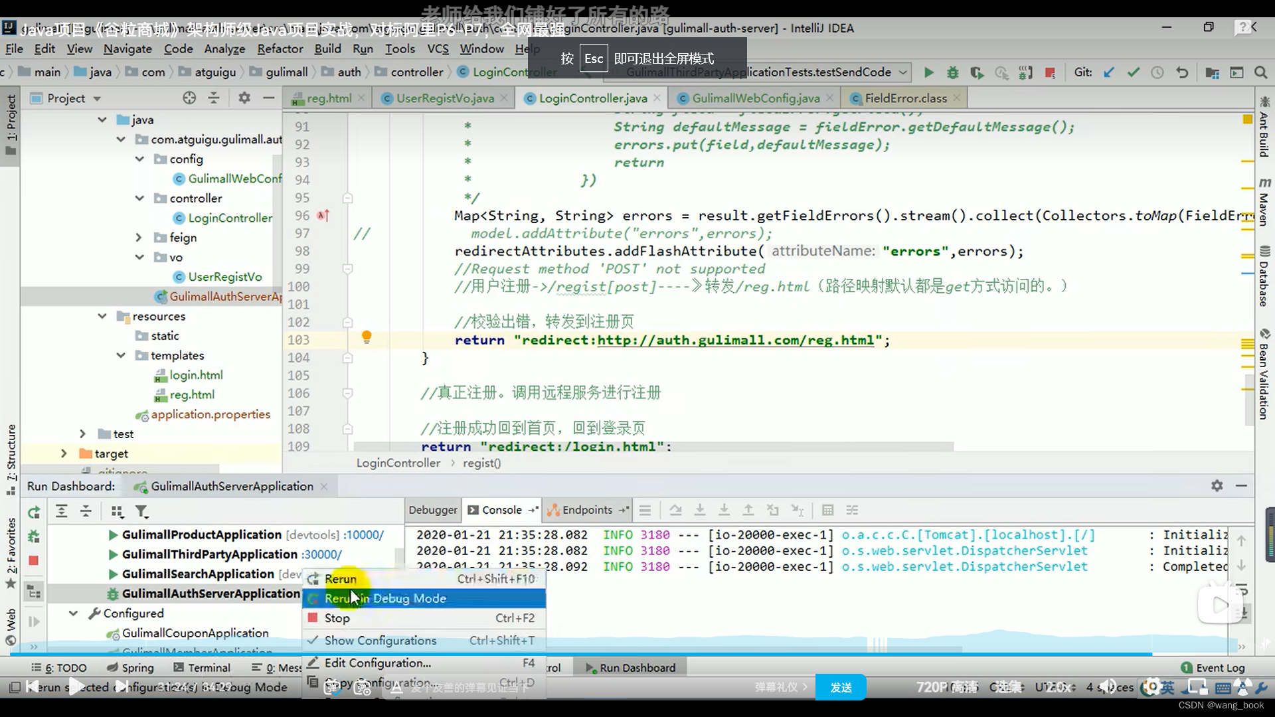1275x717 pixels.
Task: Collapse the Configured group in Run Dashboard
Action: pyautogui.click(x=74, y=613)
